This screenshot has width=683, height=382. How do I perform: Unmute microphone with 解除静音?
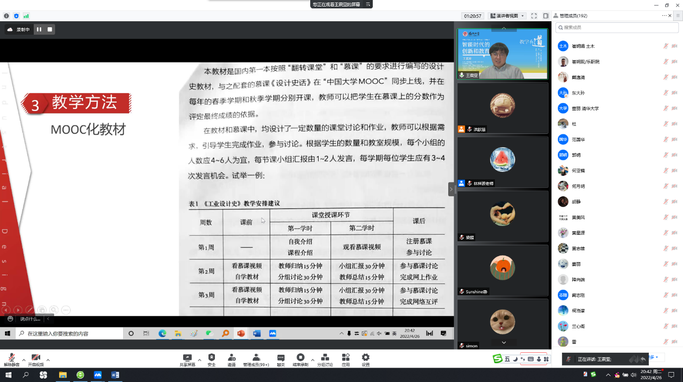(11, 360)
